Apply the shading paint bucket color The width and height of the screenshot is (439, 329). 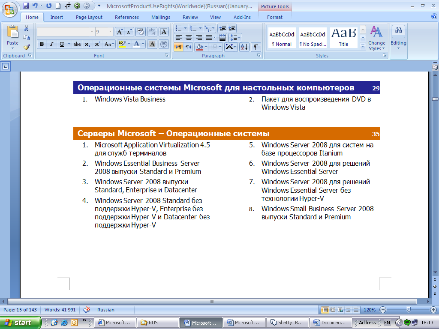point(199,47)
